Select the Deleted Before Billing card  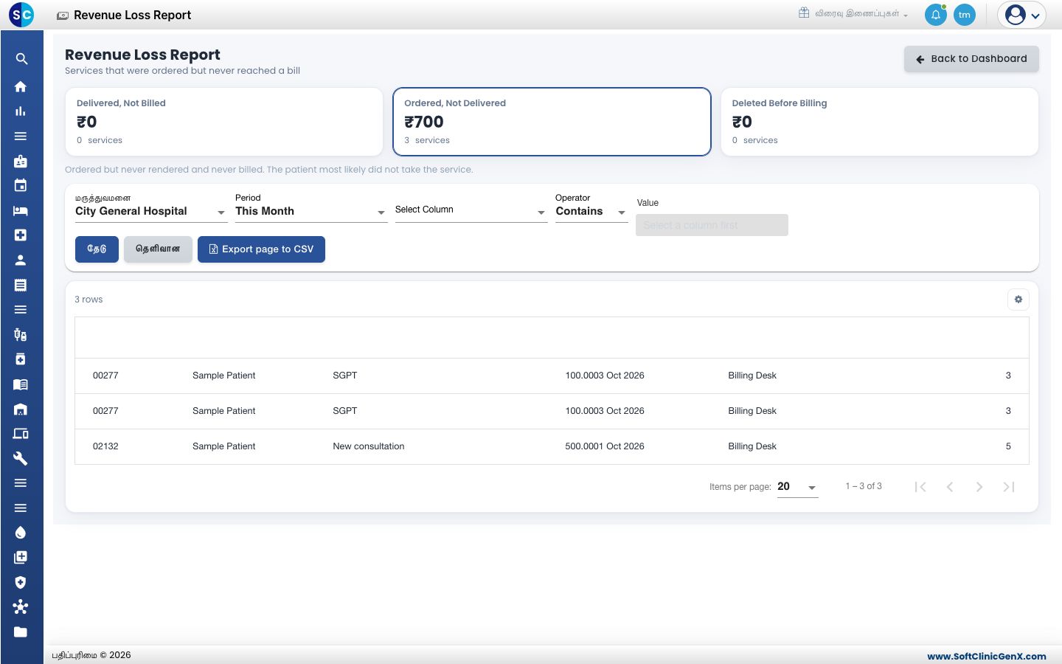coord(880,122)
